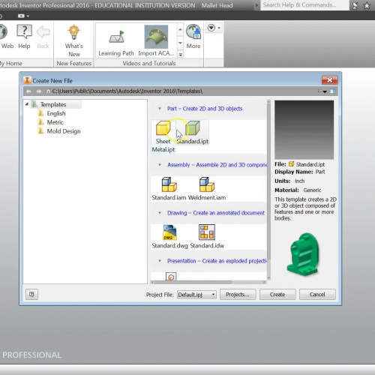Close the Create New File dialog
This screenshot has height=375, width=375.
pos(329,80)
